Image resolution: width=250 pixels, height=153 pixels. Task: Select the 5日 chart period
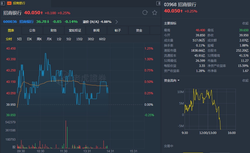19,39
